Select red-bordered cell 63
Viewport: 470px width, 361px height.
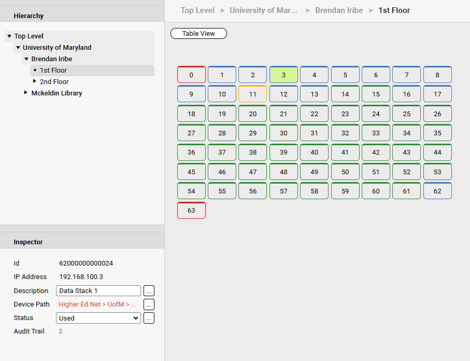[x=191, y=211]
